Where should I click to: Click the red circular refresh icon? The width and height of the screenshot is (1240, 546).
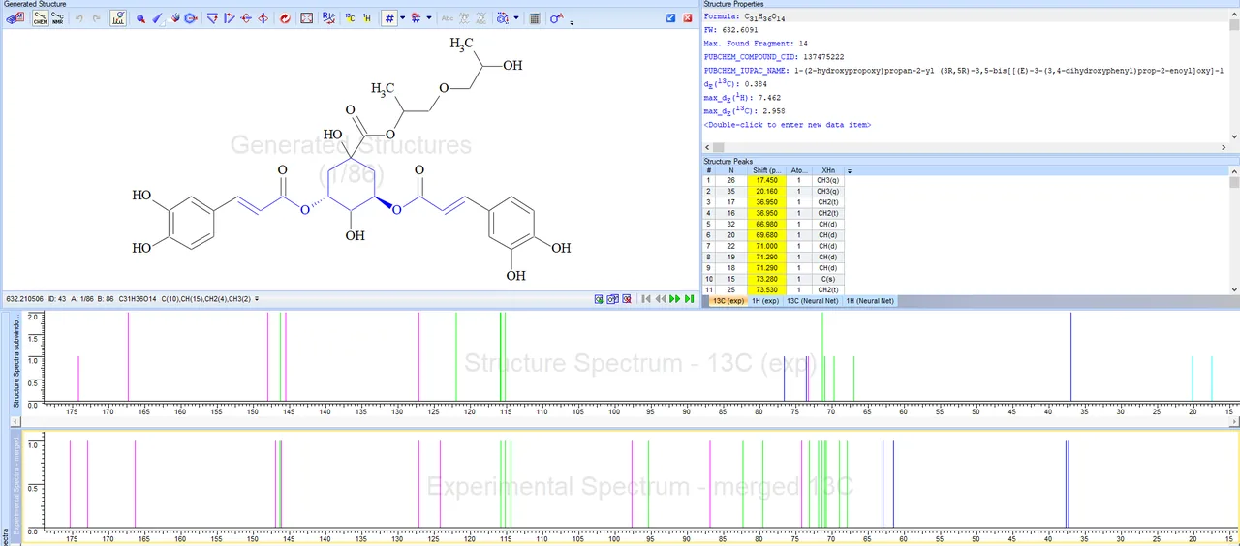tap(285, 18)
